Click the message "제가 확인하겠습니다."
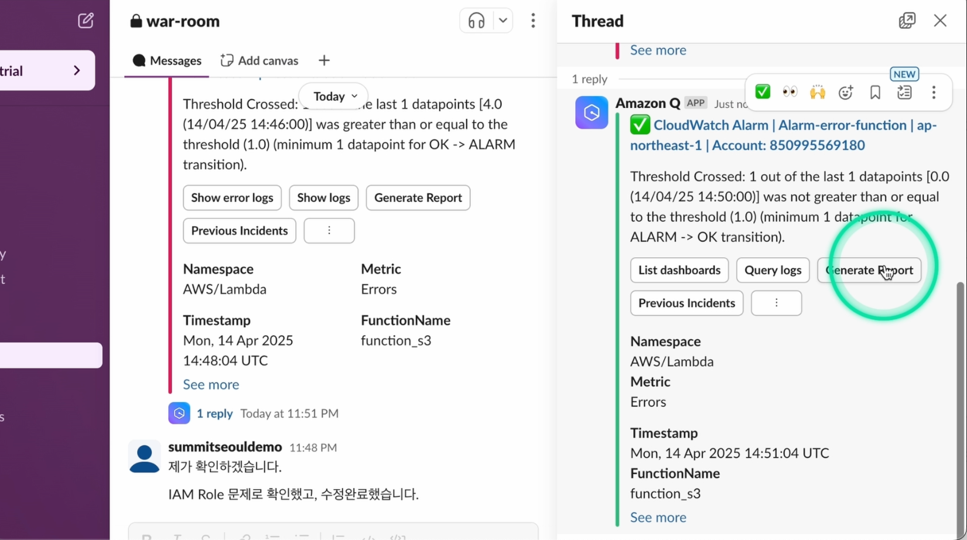 (x=225, y=467)
